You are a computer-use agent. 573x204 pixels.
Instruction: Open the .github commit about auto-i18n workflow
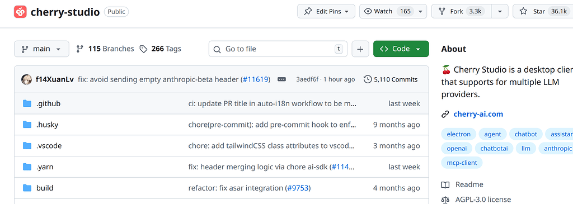(x=273, y=103)
